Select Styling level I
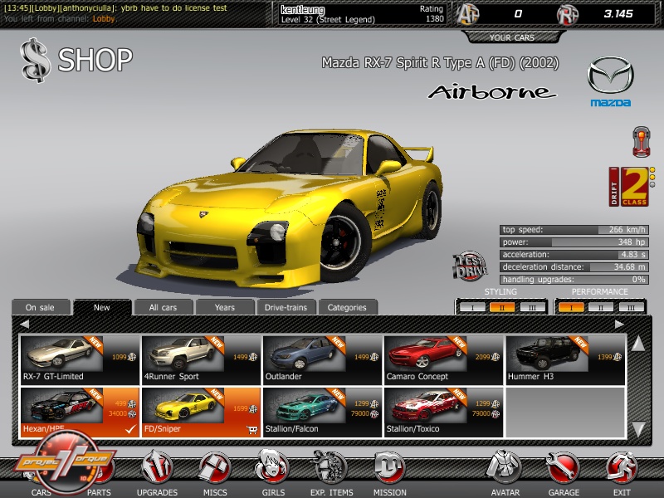 (471, 307)
